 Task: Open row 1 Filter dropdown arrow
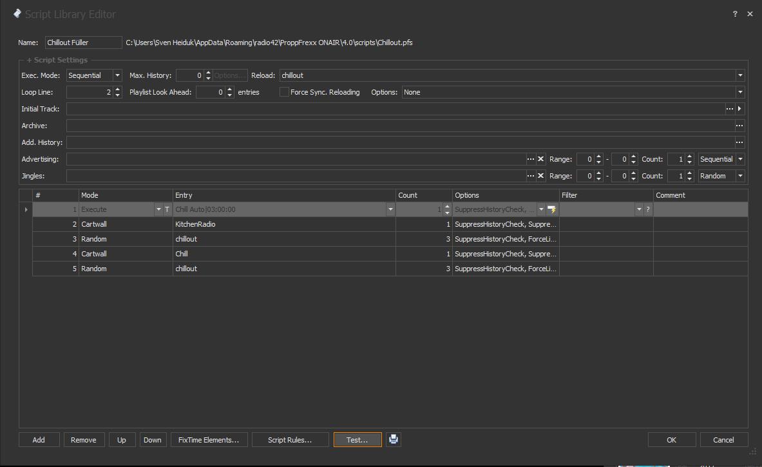pos(639,209)
